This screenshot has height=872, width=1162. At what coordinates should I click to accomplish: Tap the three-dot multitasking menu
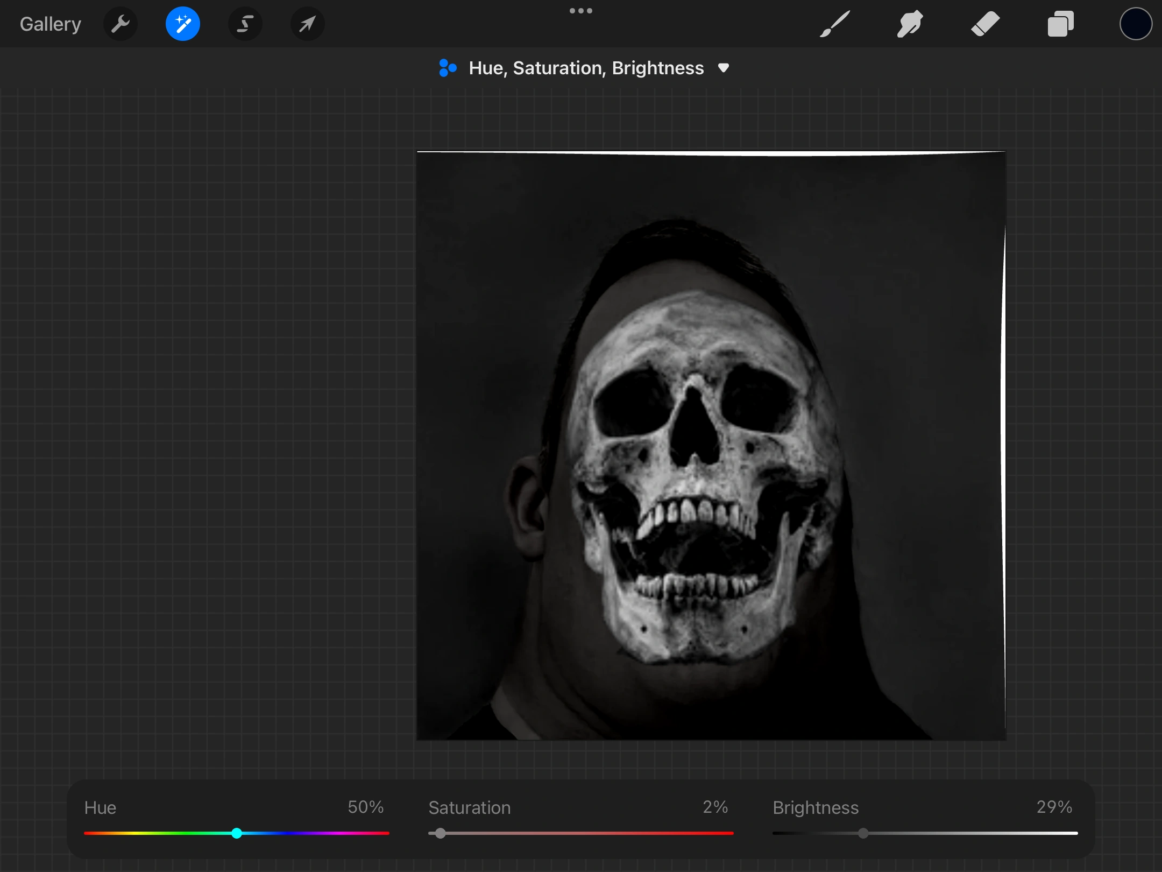point(581,11)
